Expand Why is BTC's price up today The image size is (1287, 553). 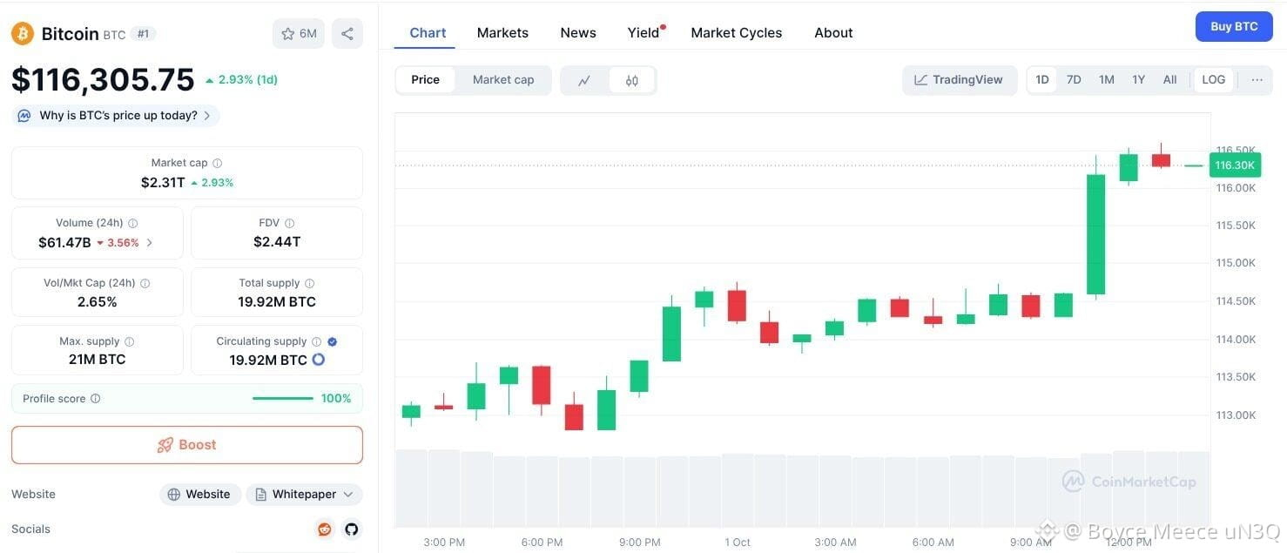click(116, 115)
